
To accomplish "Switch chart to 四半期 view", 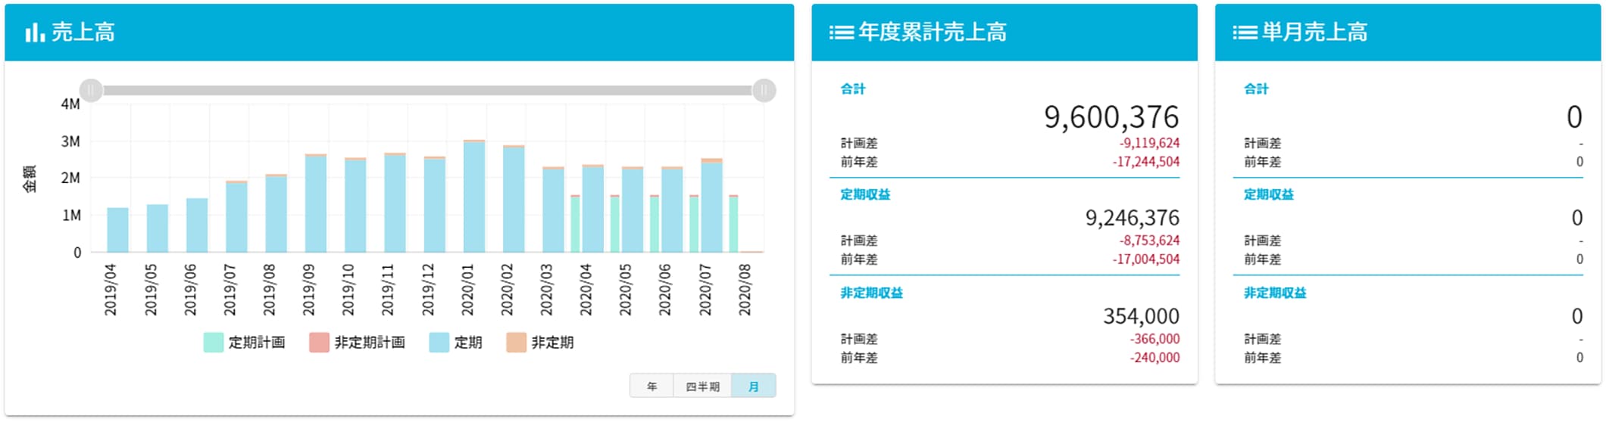I will pyautogui.click(x=702, y=386).
